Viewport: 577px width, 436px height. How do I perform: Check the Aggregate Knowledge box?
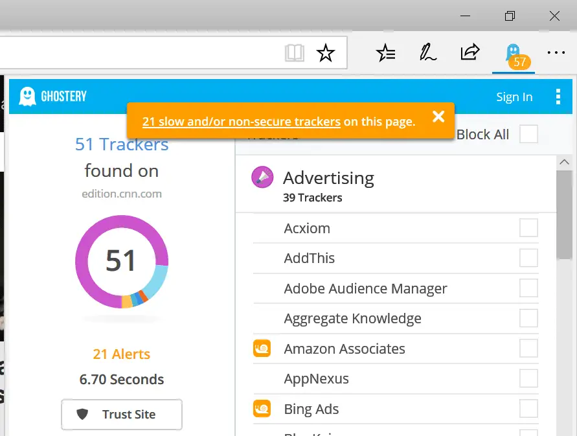529,318
